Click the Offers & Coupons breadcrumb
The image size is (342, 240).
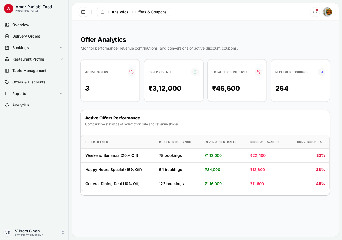pos(151,12)
